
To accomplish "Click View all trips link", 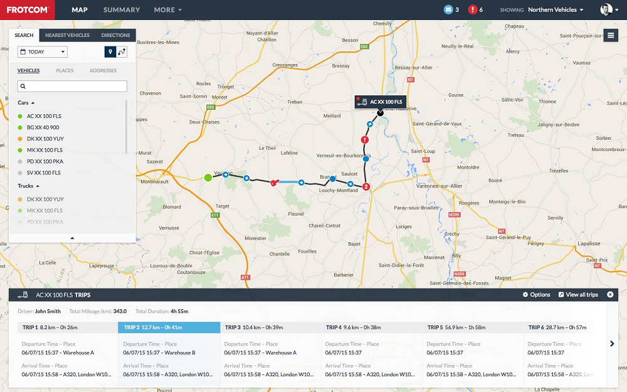I will (578, 295).
